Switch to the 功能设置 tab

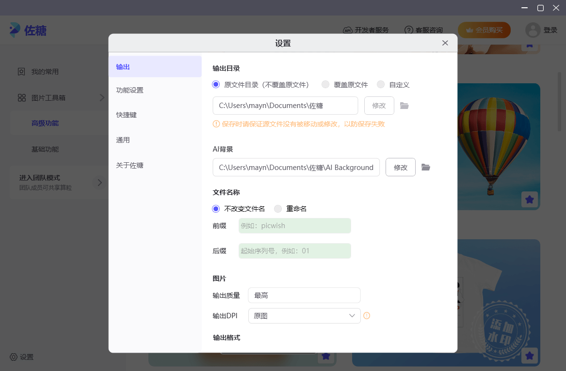(129, 90)
